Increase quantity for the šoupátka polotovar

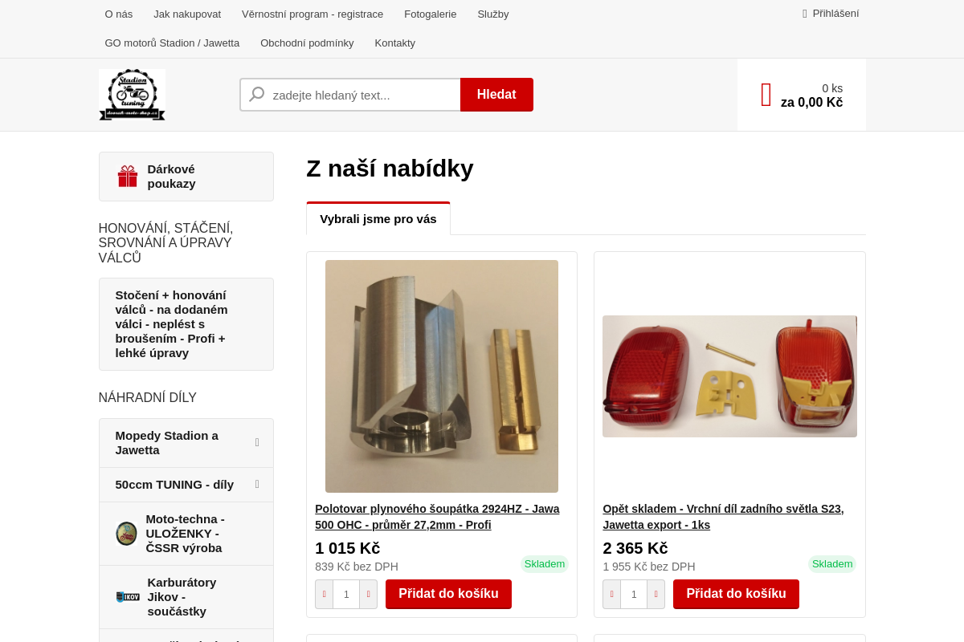pos(368,595)
